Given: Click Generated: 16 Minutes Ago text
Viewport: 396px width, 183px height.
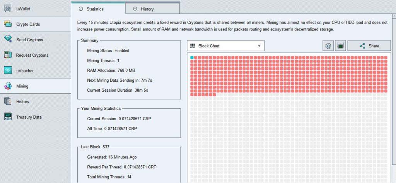Looking at the screenshot, I should click(112, 157).
